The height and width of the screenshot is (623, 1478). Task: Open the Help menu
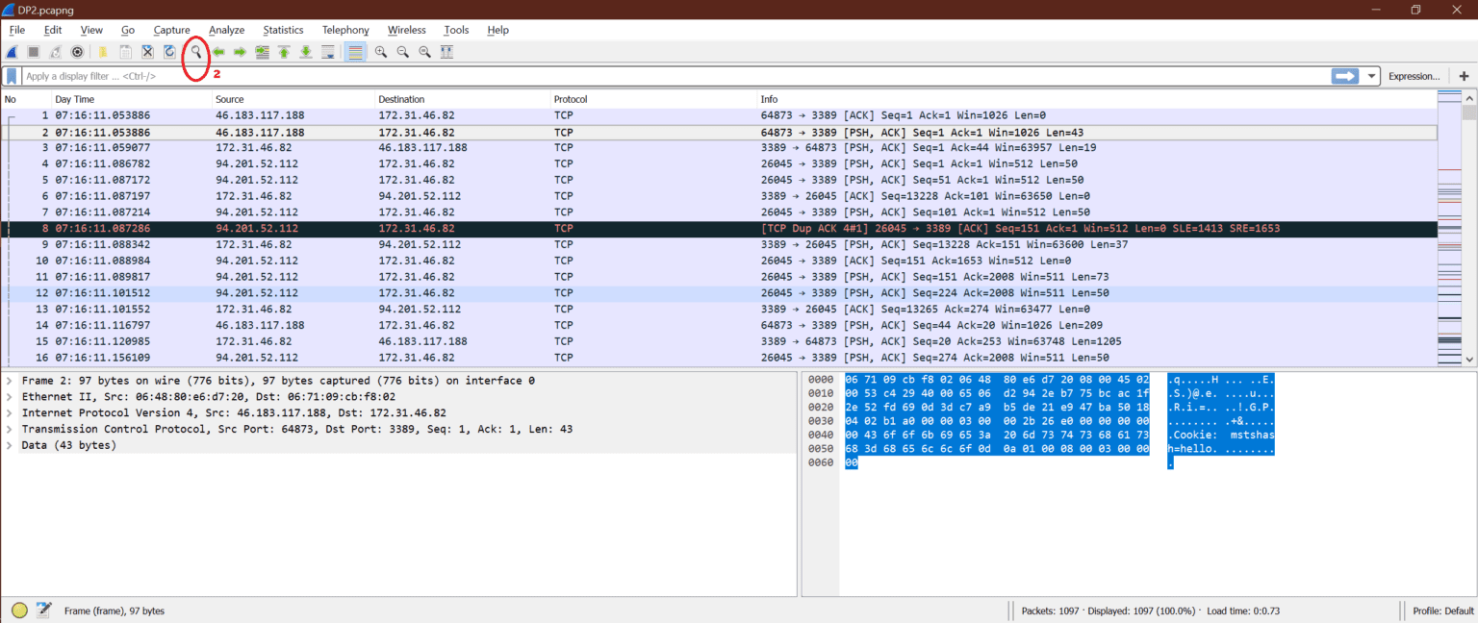(497, 30)
